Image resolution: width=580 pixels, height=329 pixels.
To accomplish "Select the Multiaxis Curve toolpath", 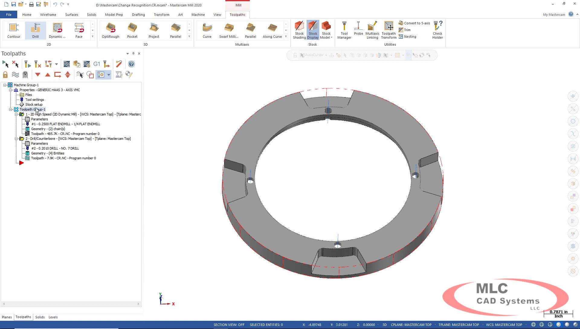I will [207, 30].
